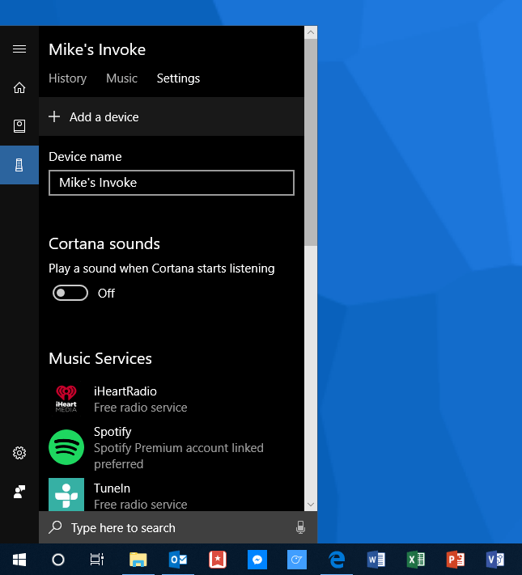Click the 'preferred' label under Spotify

(x=119, y=464)
